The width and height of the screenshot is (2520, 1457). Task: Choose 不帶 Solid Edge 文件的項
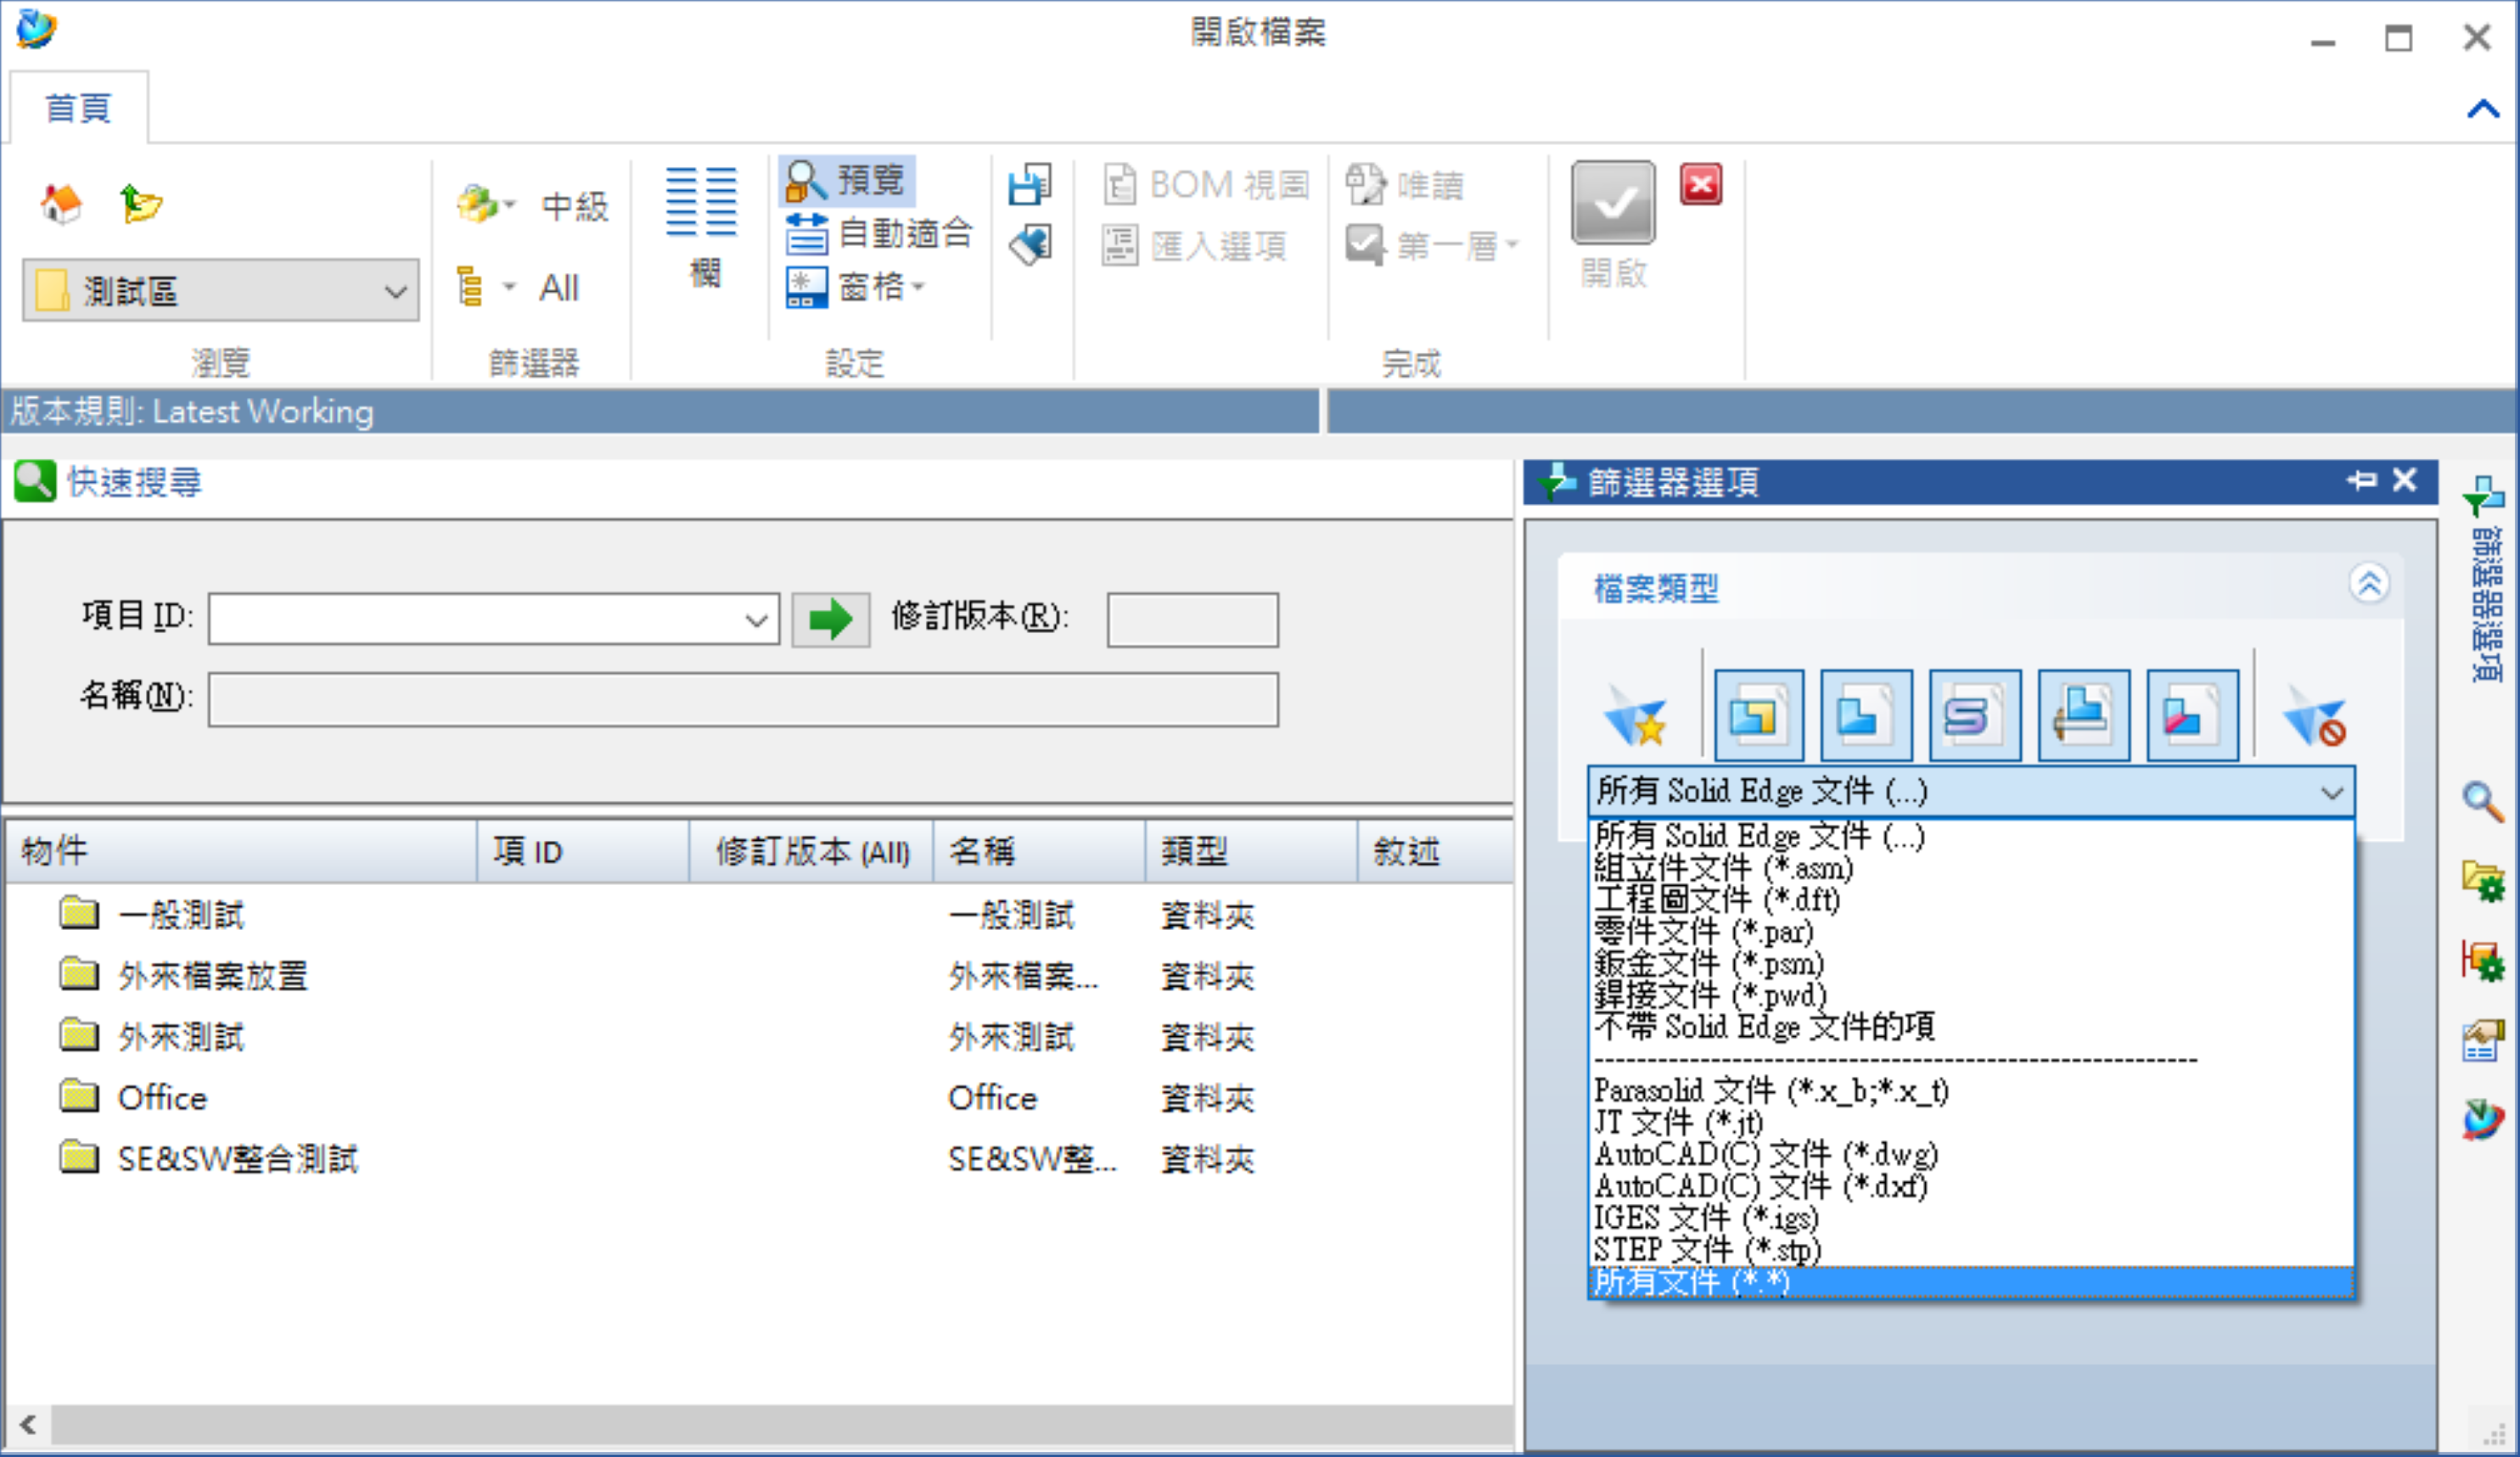click(1971, 1027)
